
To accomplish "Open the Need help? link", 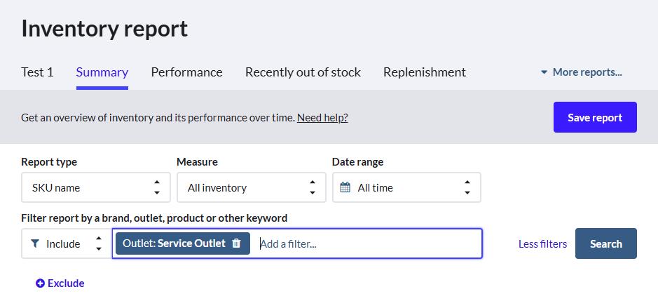I will 322,117.
